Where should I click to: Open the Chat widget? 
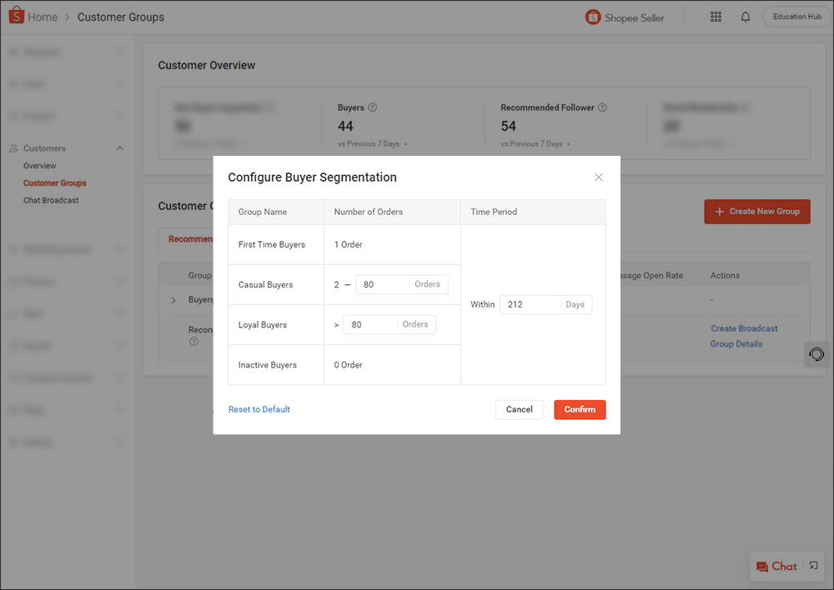[x=776, y=567]
